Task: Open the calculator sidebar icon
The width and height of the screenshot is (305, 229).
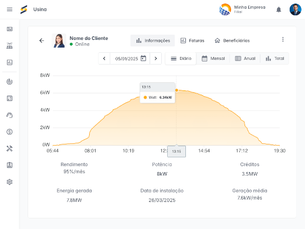Action: tap(9, 98)
